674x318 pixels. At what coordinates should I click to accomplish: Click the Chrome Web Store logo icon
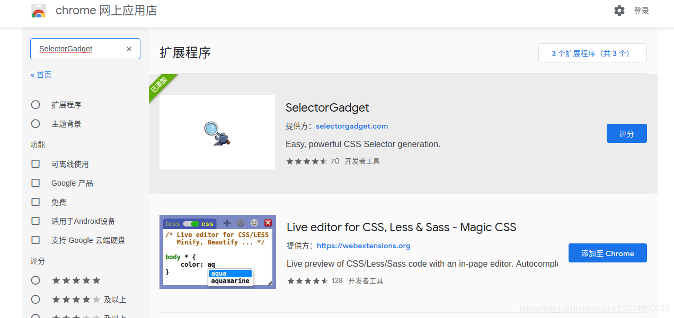point(38,11)
